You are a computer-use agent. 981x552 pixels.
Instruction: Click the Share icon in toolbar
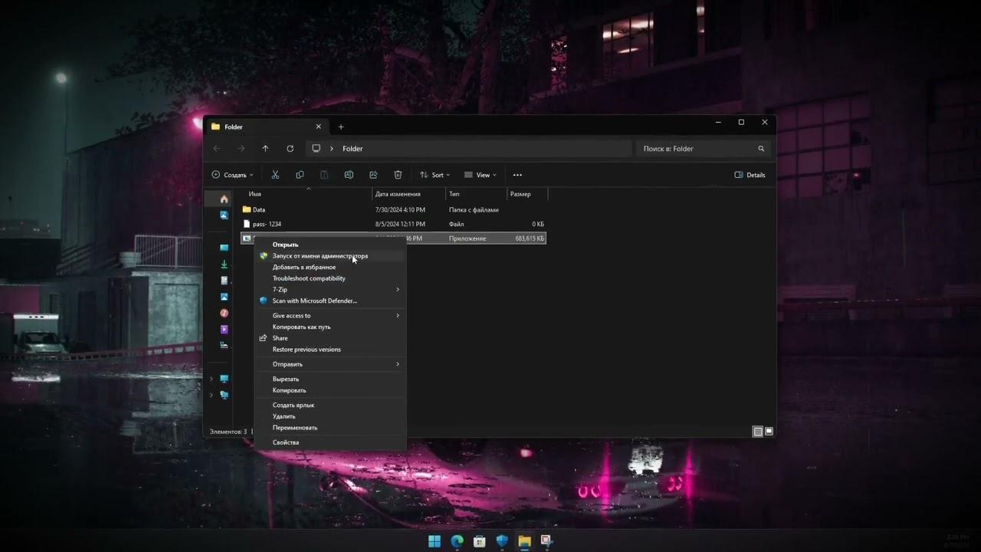(373, 175)
